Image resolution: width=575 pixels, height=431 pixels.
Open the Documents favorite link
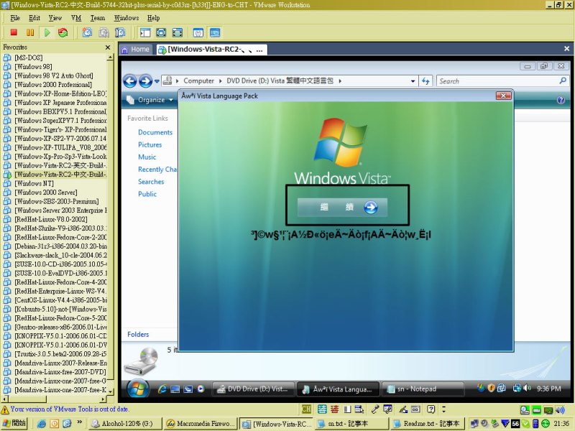pos(155,132)
